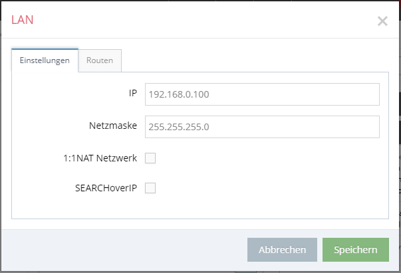Enable the 1:1NAT Netzwerk checkbox

[150, 158]
